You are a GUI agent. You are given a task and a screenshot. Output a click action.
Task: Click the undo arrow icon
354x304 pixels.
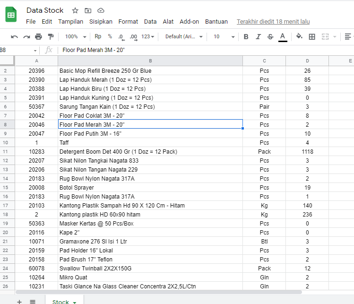tap(14, 36)
